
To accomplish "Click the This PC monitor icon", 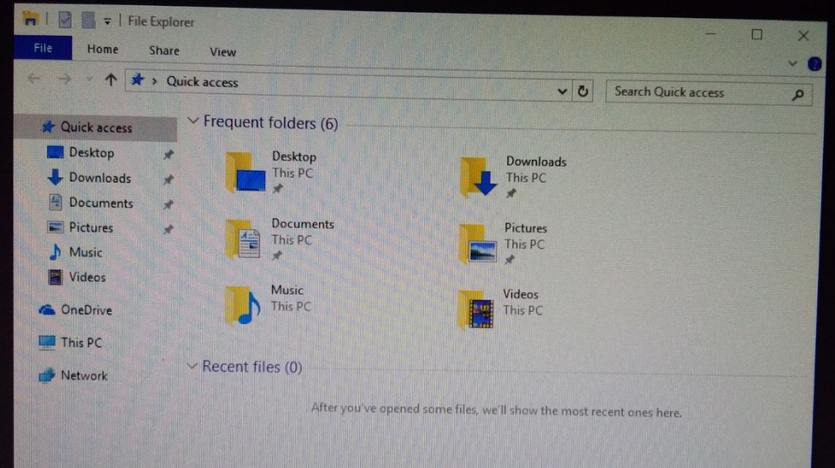I will point(47,342).
